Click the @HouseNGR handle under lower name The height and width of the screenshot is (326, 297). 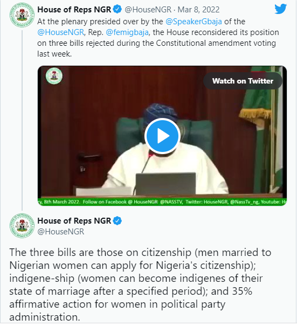pyautogui.click(x=61, y=232)
